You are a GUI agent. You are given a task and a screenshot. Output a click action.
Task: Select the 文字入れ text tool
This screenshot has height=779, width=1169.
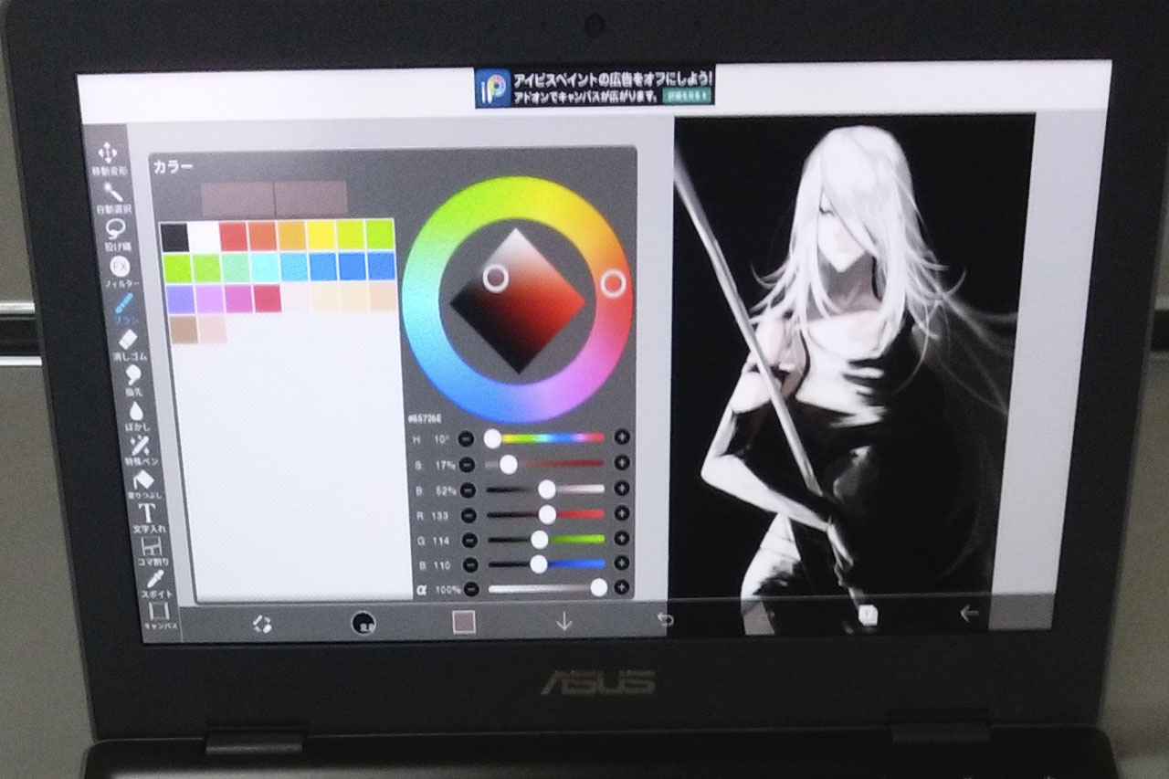click(147, 518)
